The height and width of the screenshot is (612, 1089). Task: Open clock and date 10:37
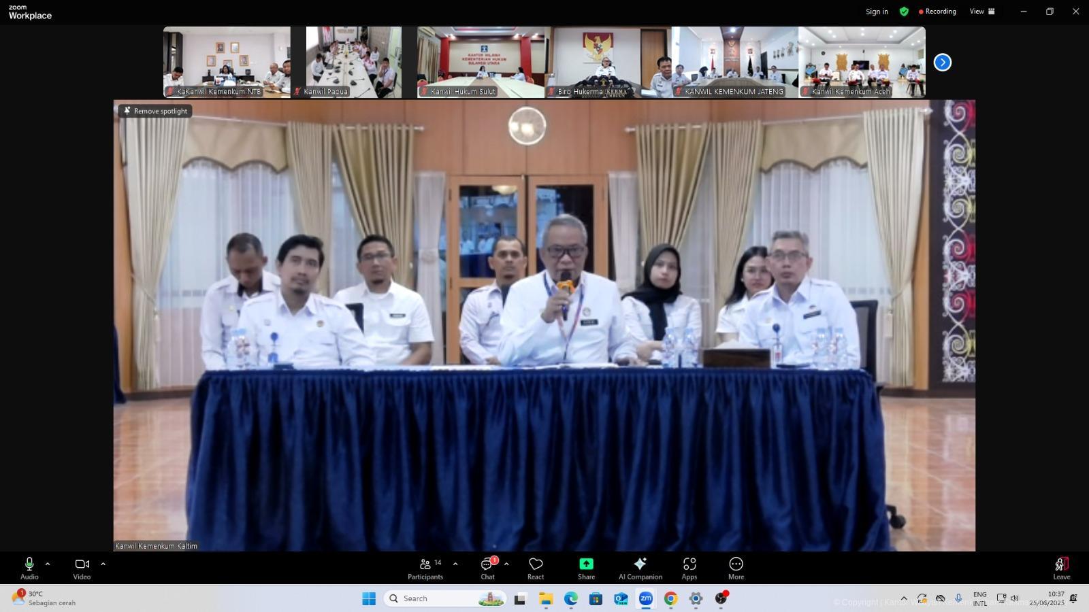point(1047,598)
